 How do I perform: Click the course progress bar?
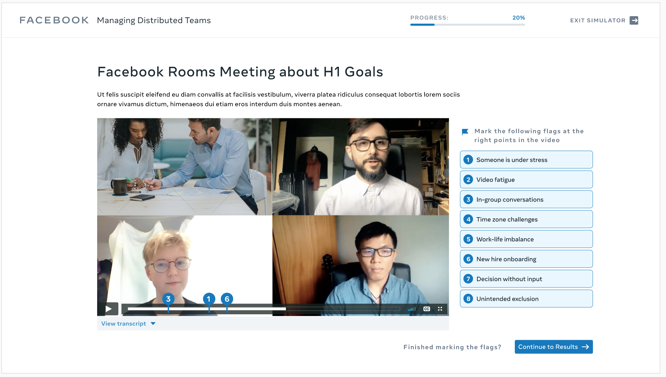[x=467, y=25]
